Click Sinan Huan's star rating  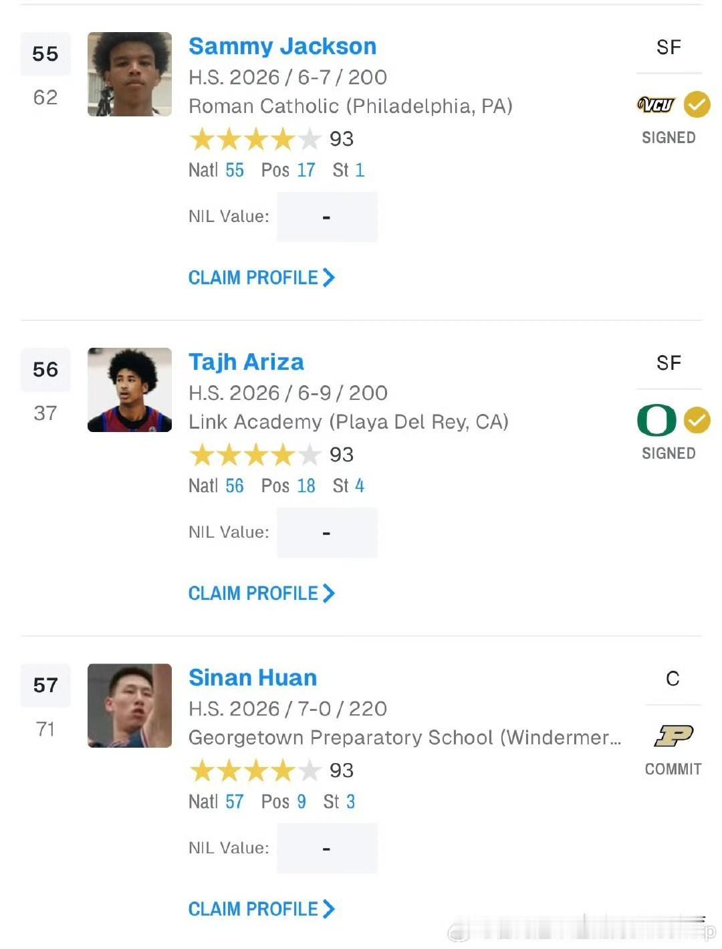(255, 770)
